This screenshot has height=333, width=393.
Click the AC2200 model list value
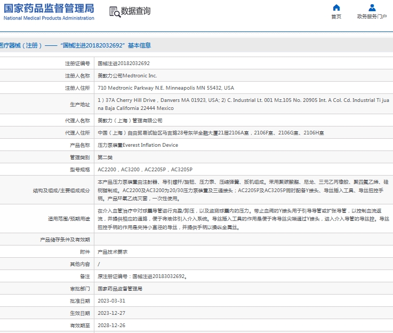click(145, 170)
